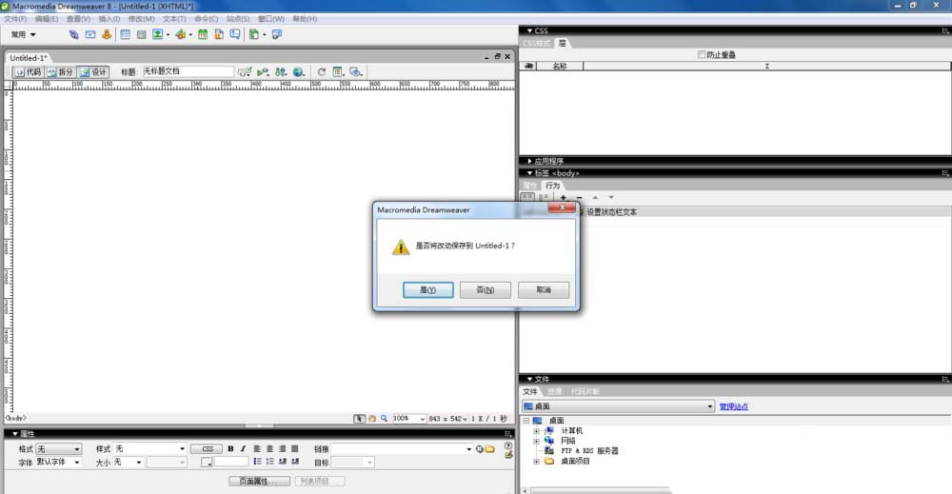Image resolution: width=952 pixels, height=494 pixels.
Task: Click the Hyperlink icon in the insert bar
Action: pyautogui.click(x=73, y=34)
